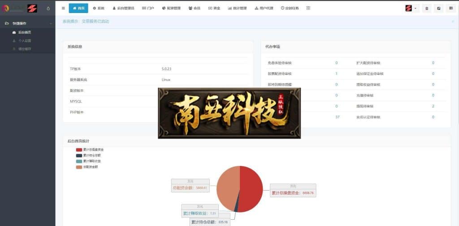Open the 用户代理 menu

(x=264, y=8)
